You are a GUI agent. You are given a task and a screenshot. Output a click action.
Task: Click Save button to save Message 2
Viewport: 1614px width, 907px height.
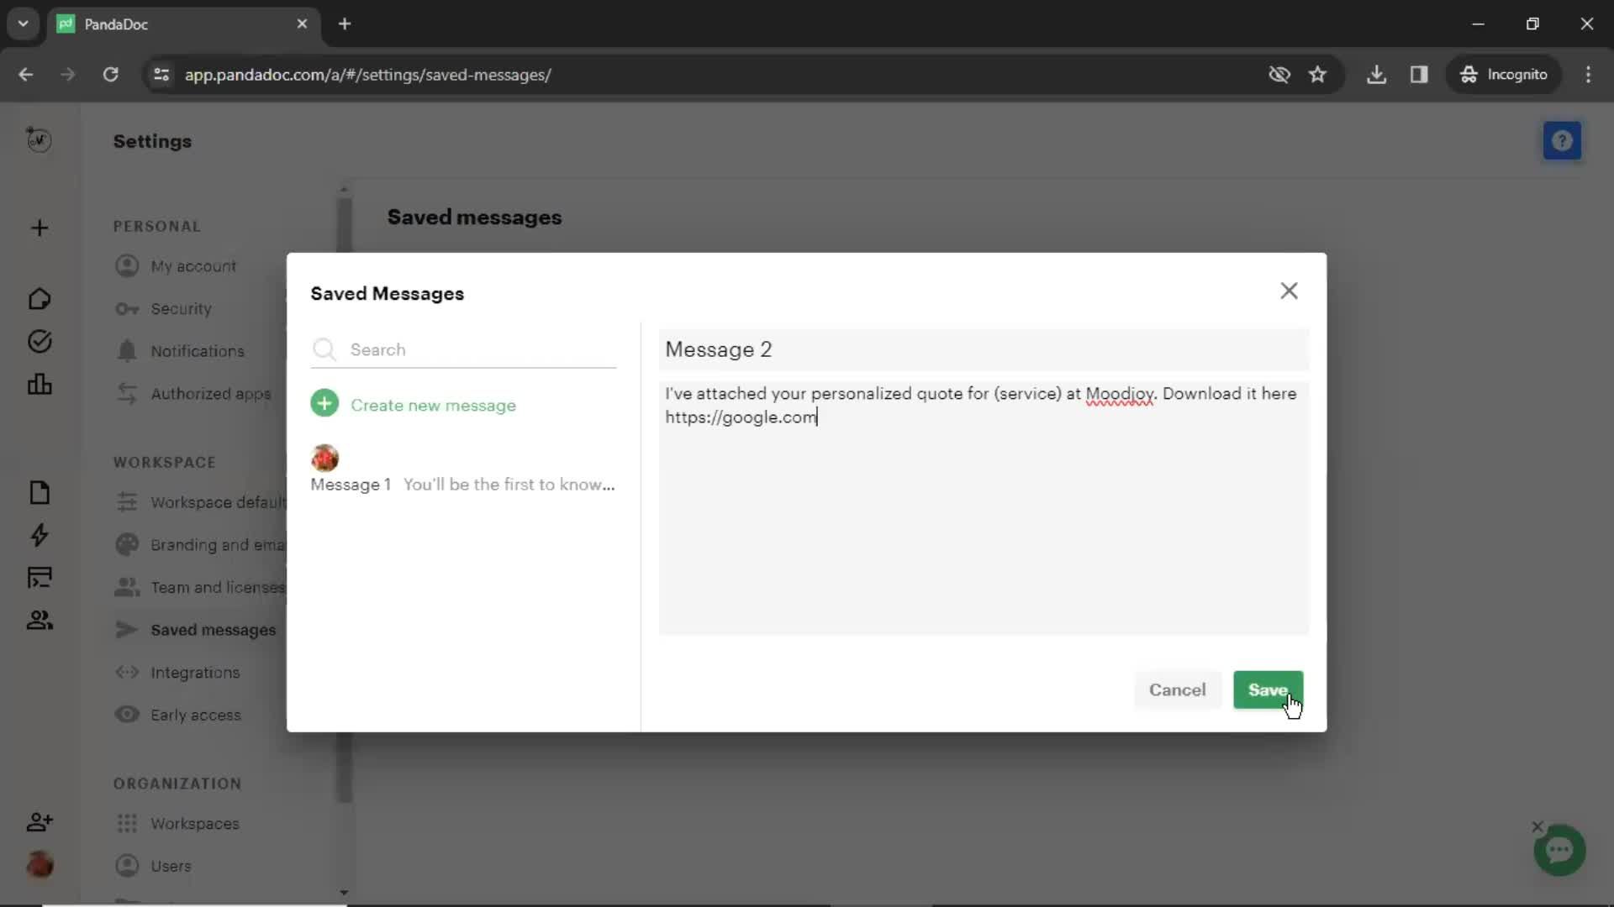pyautogui.click(x=1269, y=689)
